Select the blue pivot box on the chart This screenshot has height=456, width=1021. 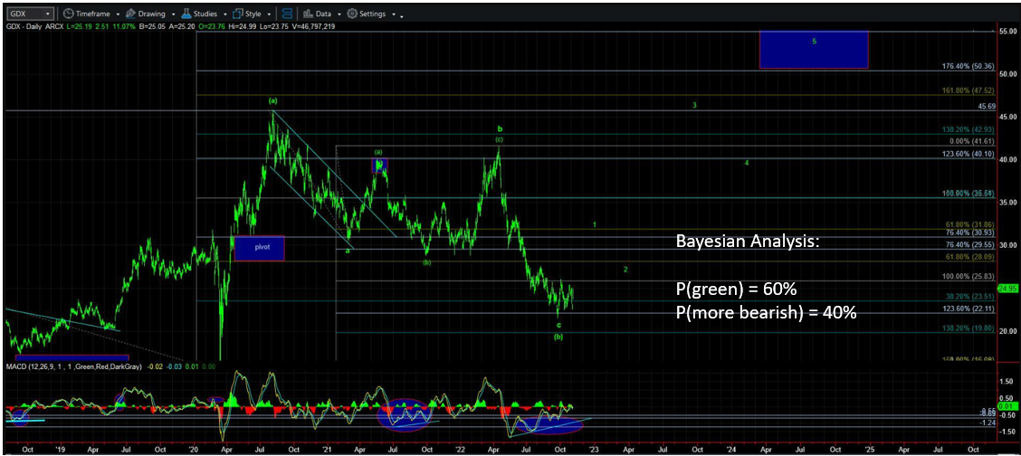click(259, 248)
